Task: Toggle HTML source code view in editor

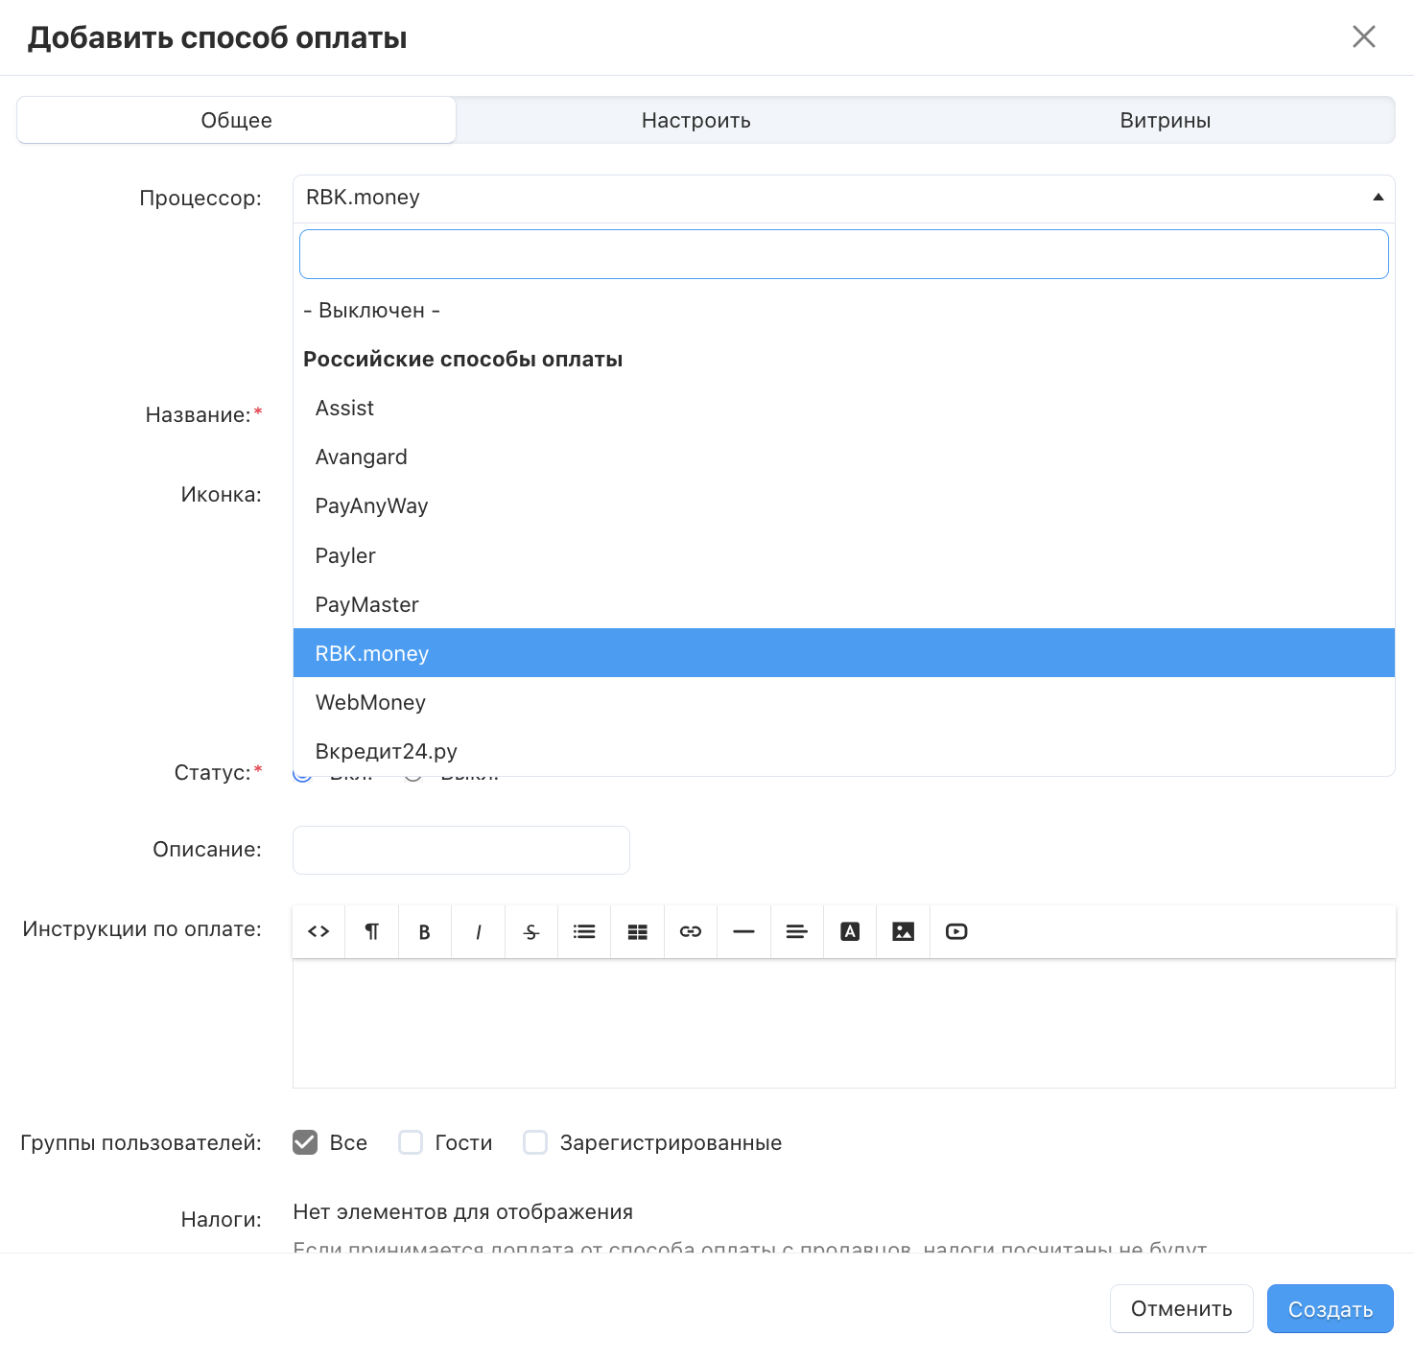Action: [x=318, y=931]
